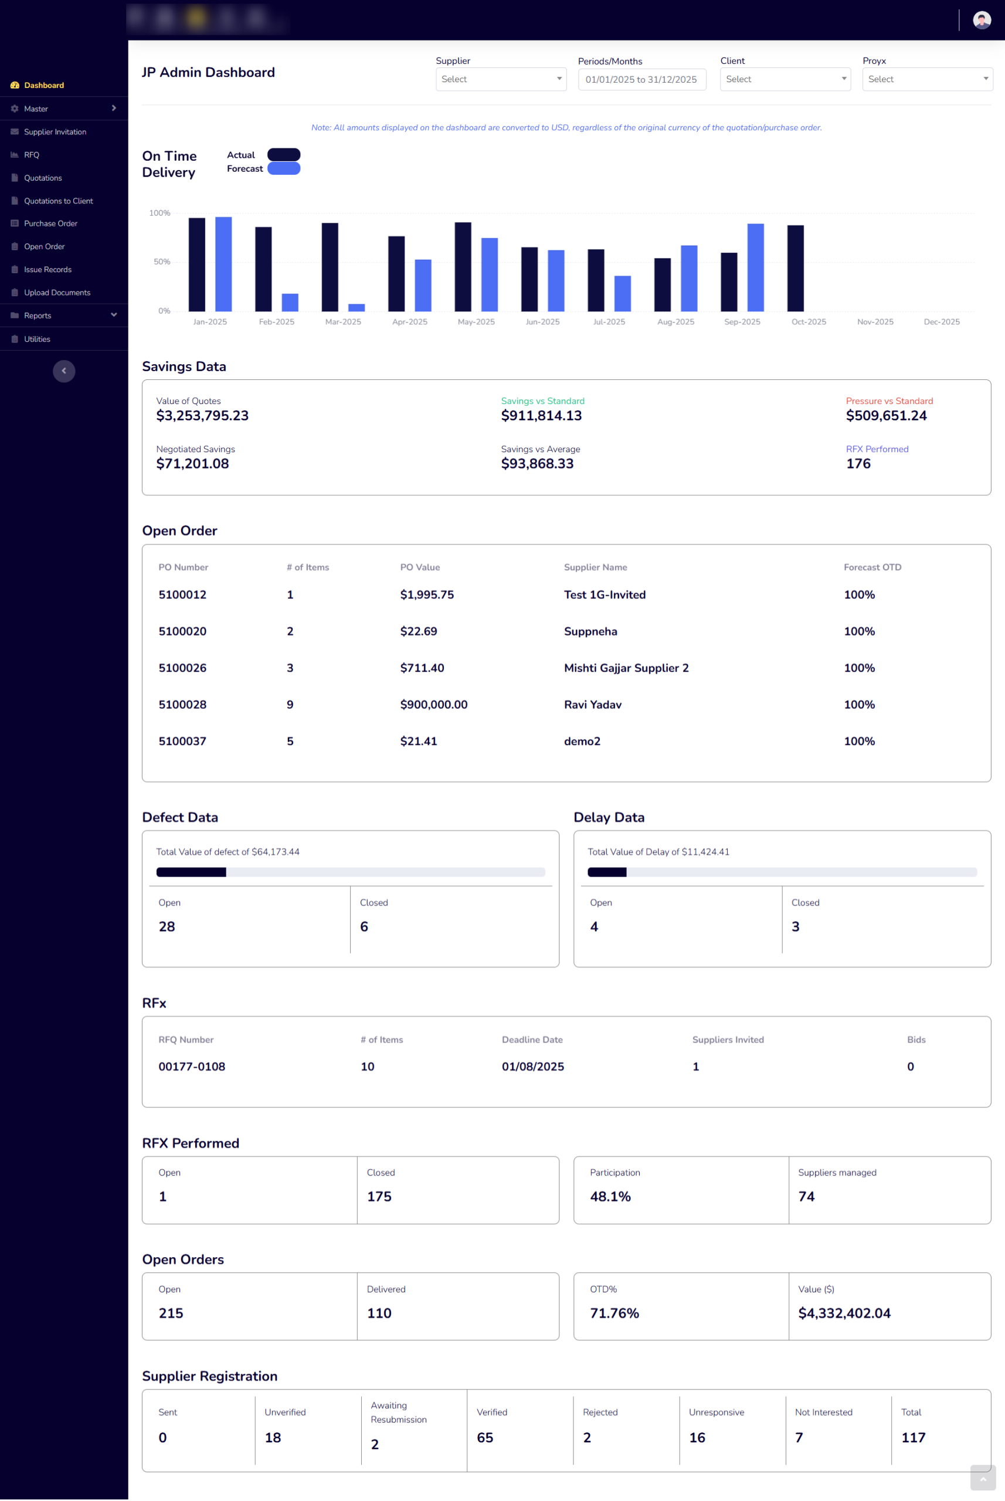This screenshot has width=1005, height=1501.
Task: Toggle the Forecast legend swatch
Action: coord(284,168)
